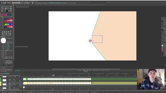Click the New Project icon in top toolbar
The image size is (166, 93).
point(2,3)
